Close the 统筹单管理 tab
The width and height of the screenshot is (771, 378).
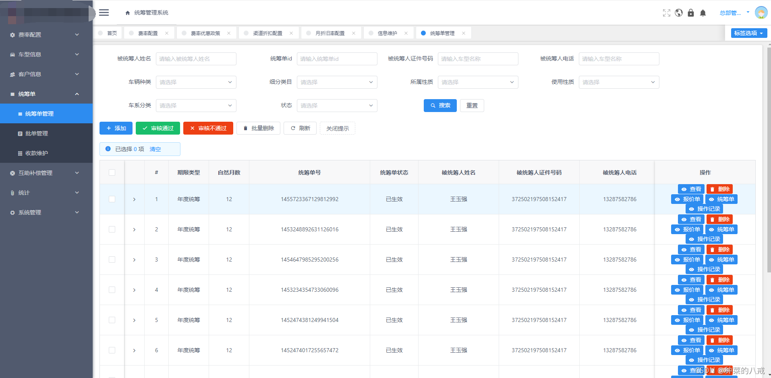(x=464, y=33)
